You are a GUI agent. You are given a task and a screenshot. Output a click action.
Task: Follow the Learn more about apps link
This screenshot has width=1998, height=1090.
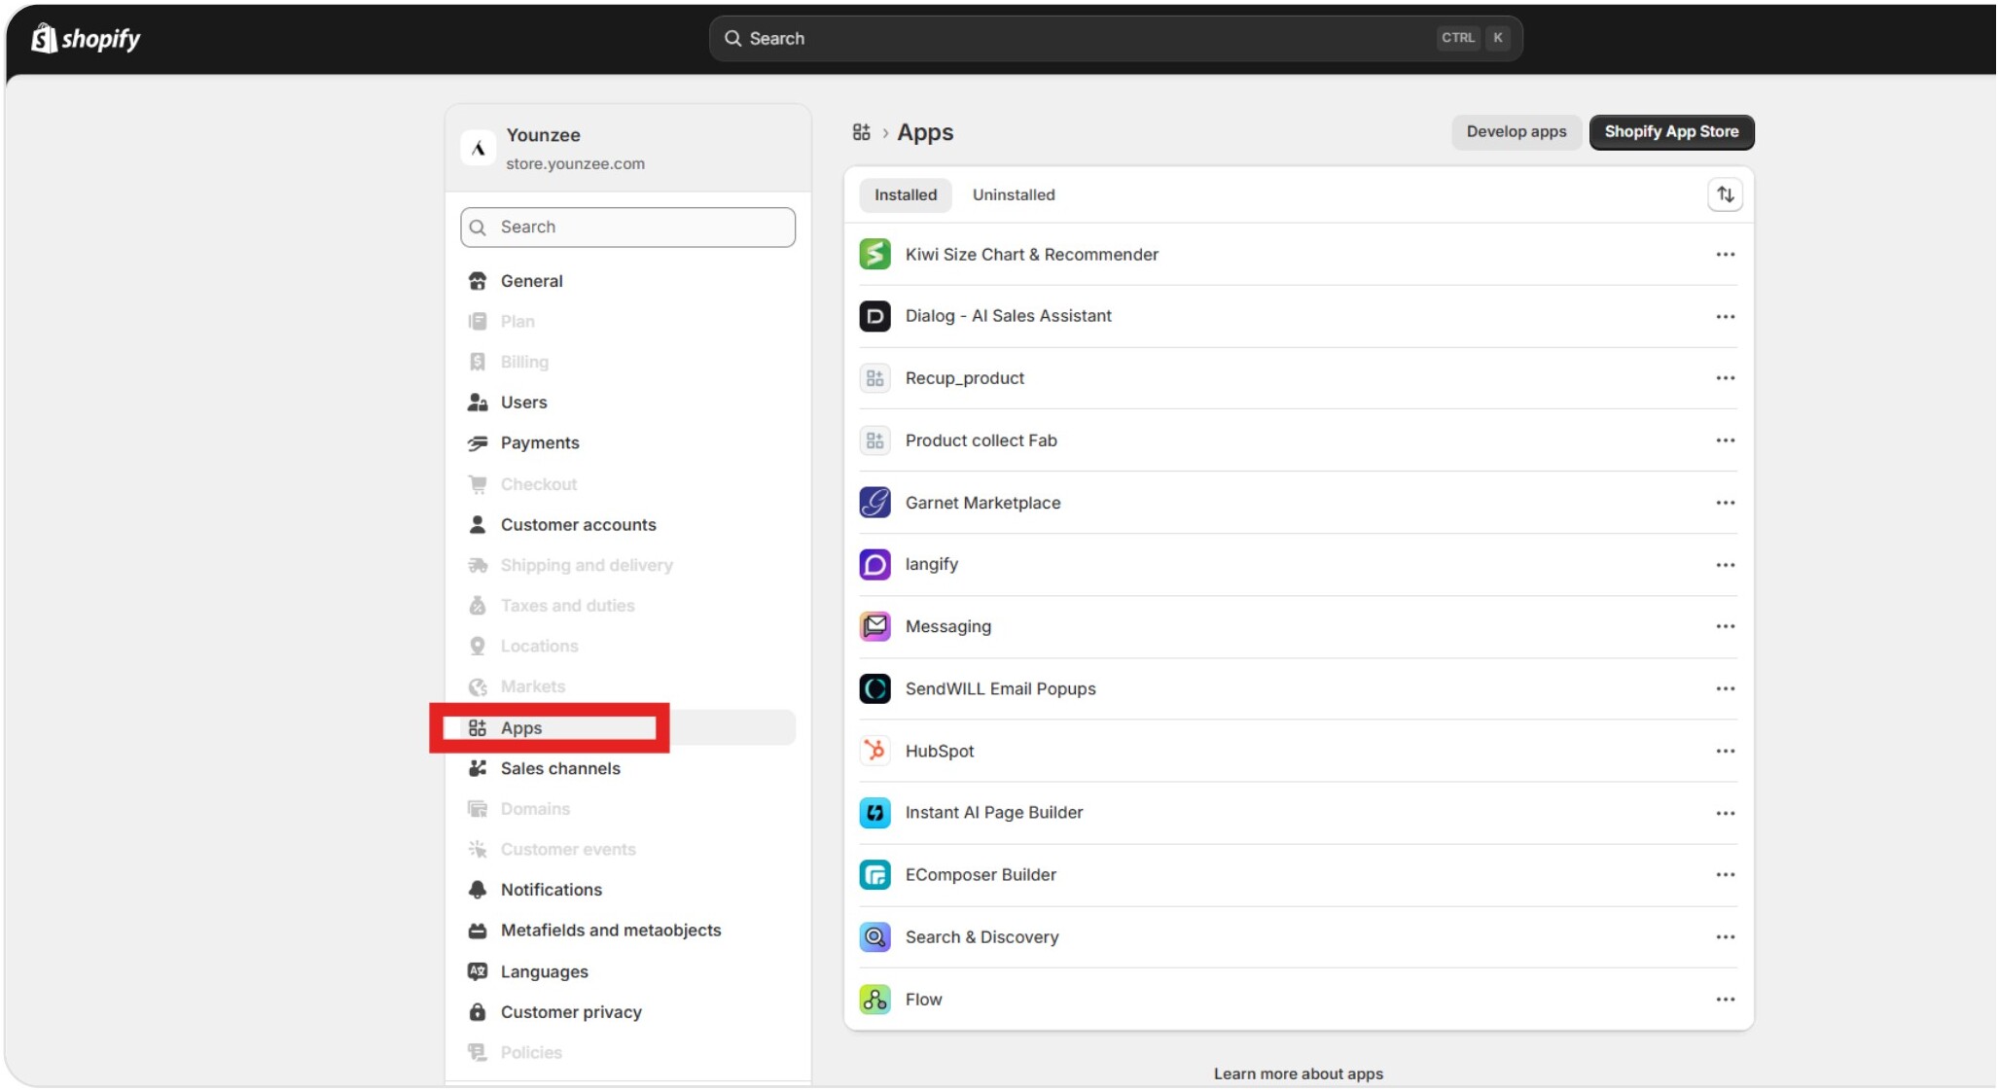[1298, 1073]
